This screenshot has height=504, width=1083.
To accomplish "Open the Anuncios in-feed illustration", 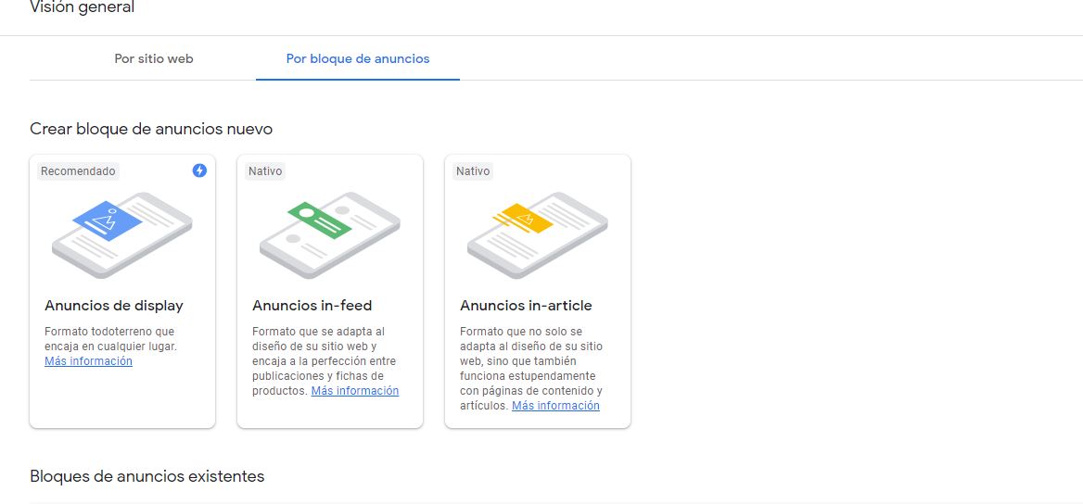I will point(329,234).
